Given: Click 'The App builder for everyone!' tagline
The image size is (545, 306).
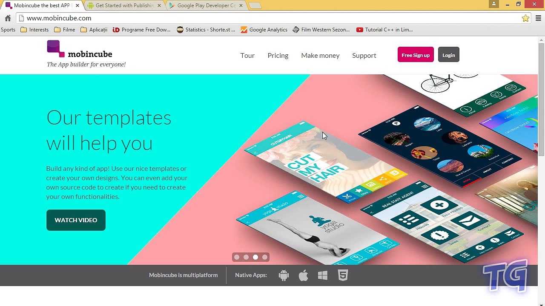Looking at the screenshot, I should [86, 65].
